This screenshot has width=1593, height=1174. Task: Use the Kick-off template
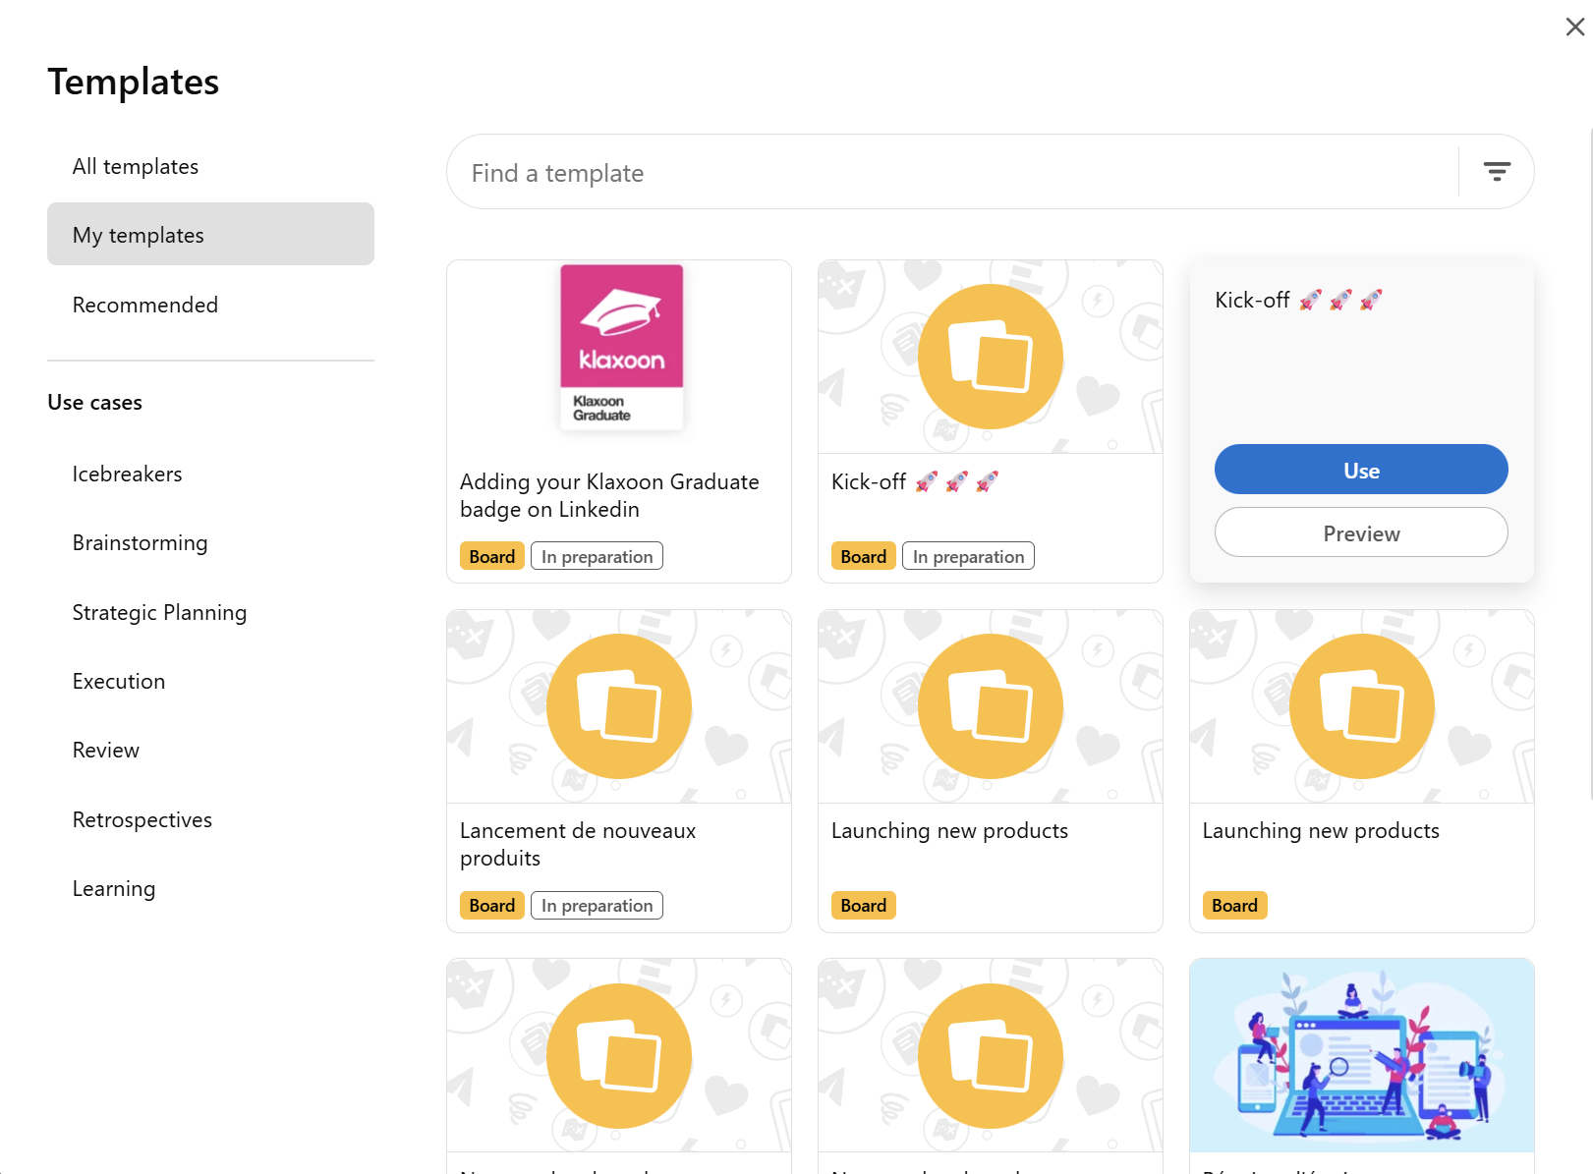[x=1360, y=470]
